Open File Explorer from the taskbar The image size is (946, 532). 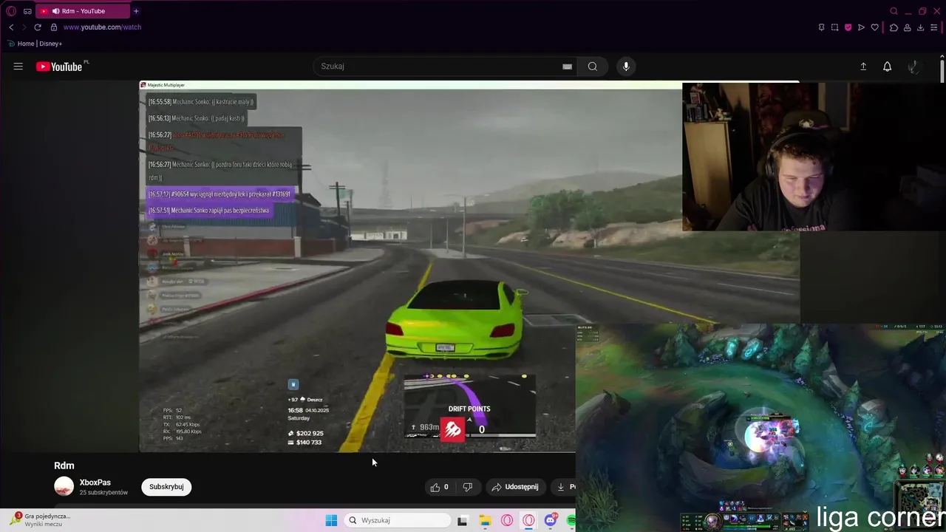point(485,521)
